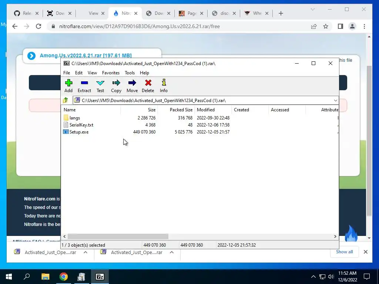Click the Test archive button
This screenshot has height=284, width=379.
point(100,86)
